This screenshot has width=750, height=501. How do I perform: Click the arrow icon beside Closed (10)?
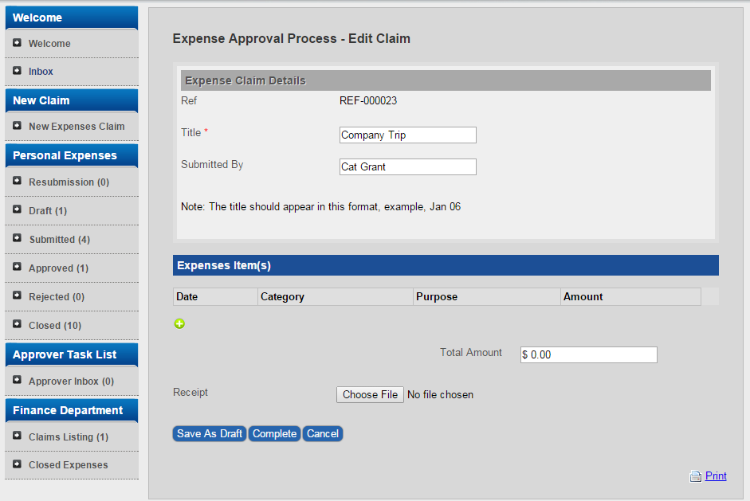coord(18,323)
